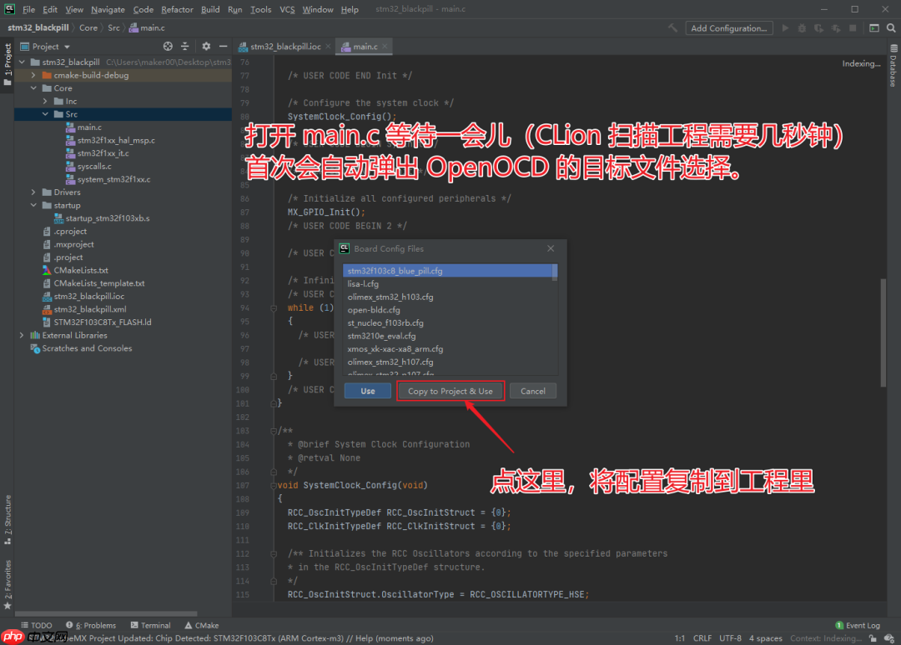Screen dimensions: 901x645
Task: Click the Use button in Board Config dialog
Action: pos(367,390)
